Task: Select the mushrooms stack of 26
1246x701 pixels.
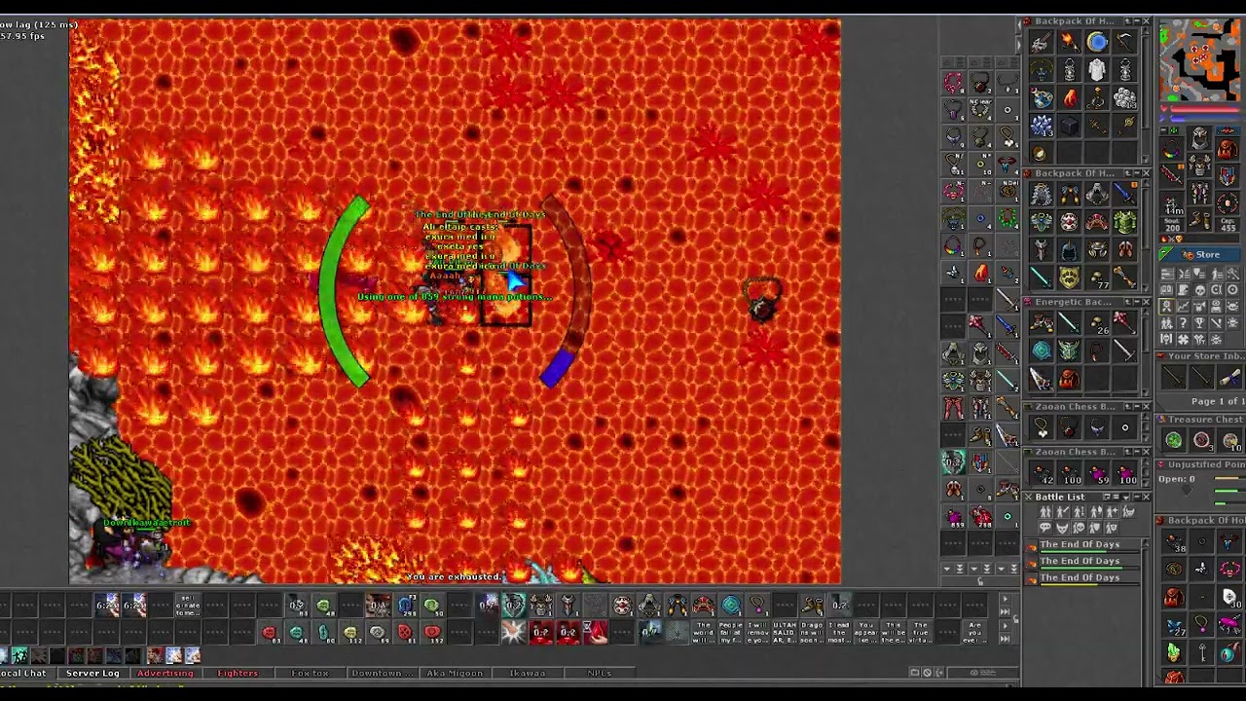Action: point(1099,322)
